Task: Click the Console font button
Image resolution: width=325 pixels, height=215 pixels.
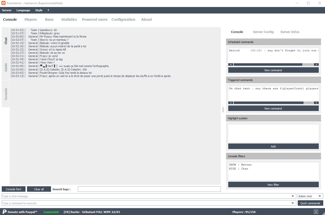Action: (x=14, y=189)
